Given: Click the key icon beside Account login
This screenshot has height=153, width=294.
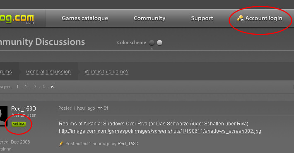Looking at the screenshot, I should tap(240, 18).
